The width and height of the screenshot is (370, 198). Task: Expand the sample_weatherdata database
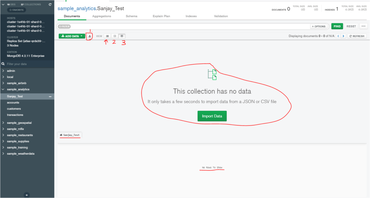pyautogui.click(x=3, y=154)
